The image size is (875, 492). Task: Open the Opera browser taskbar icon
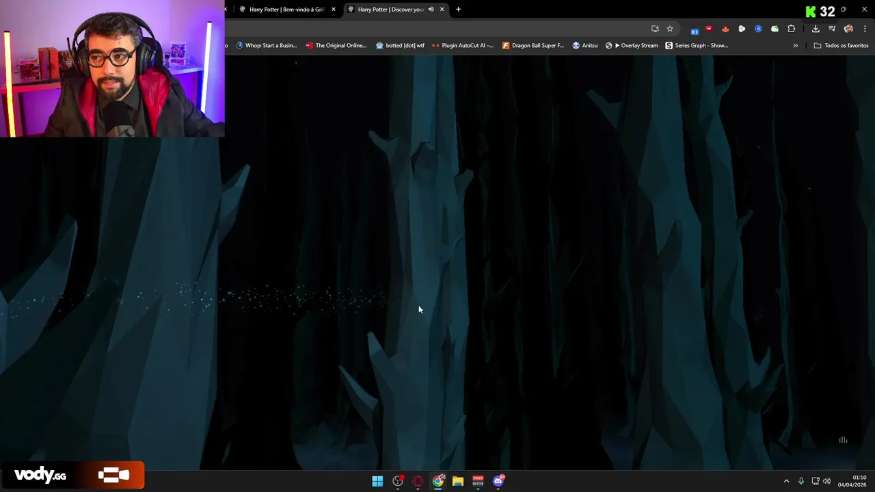point(418,481)
